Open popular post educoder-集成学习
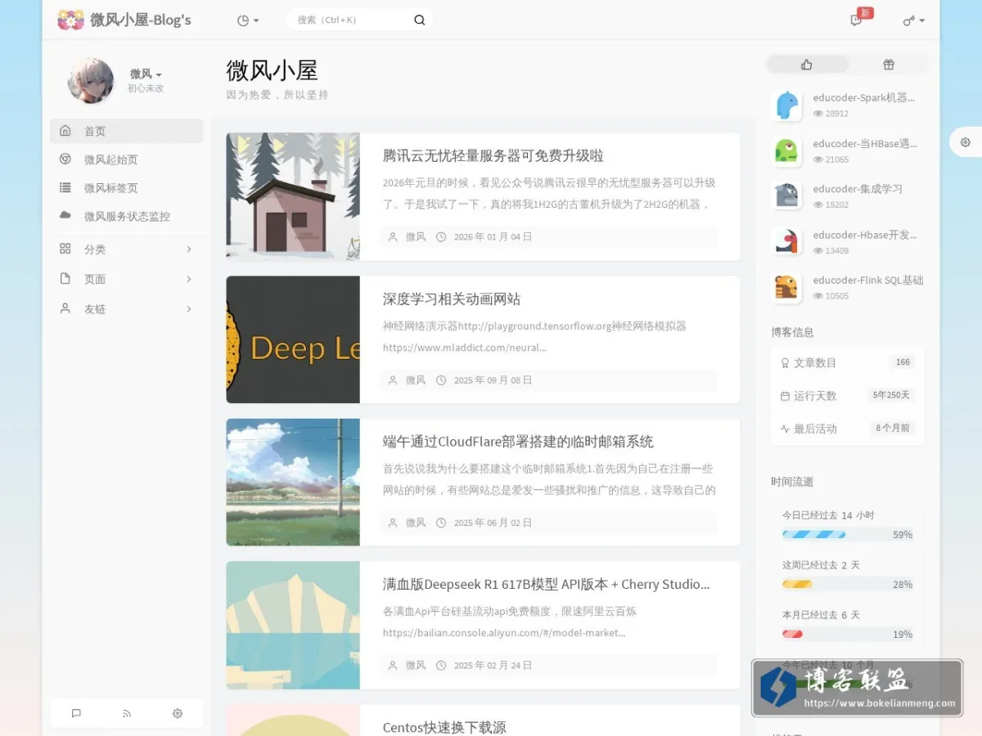The height and width of the screenshot is (736, 982). [858, 189]
